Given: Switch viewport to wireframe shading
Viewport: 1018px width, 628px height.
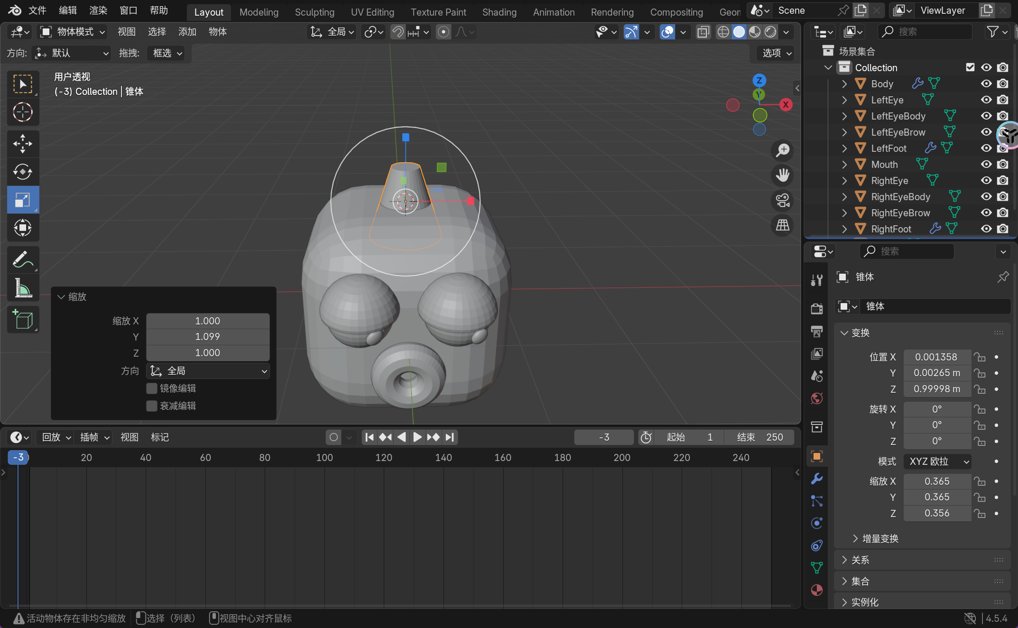Looking at the screenshot, I should [x=723, y=32].
